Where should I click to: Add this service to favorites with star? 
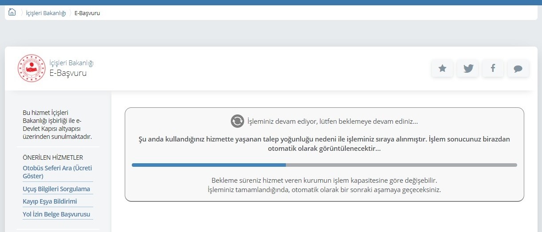click(x=442, y=68)
